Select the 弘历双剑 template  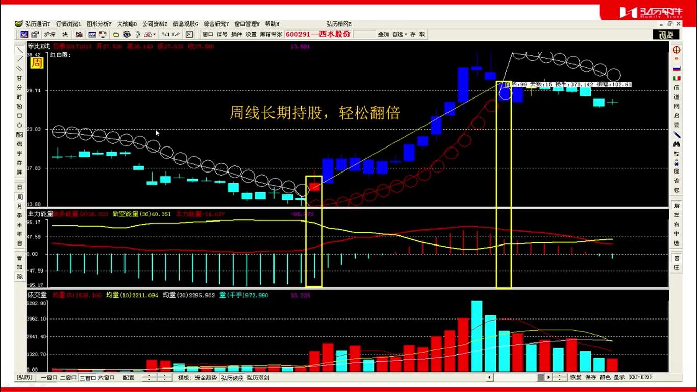click(258, 378)
